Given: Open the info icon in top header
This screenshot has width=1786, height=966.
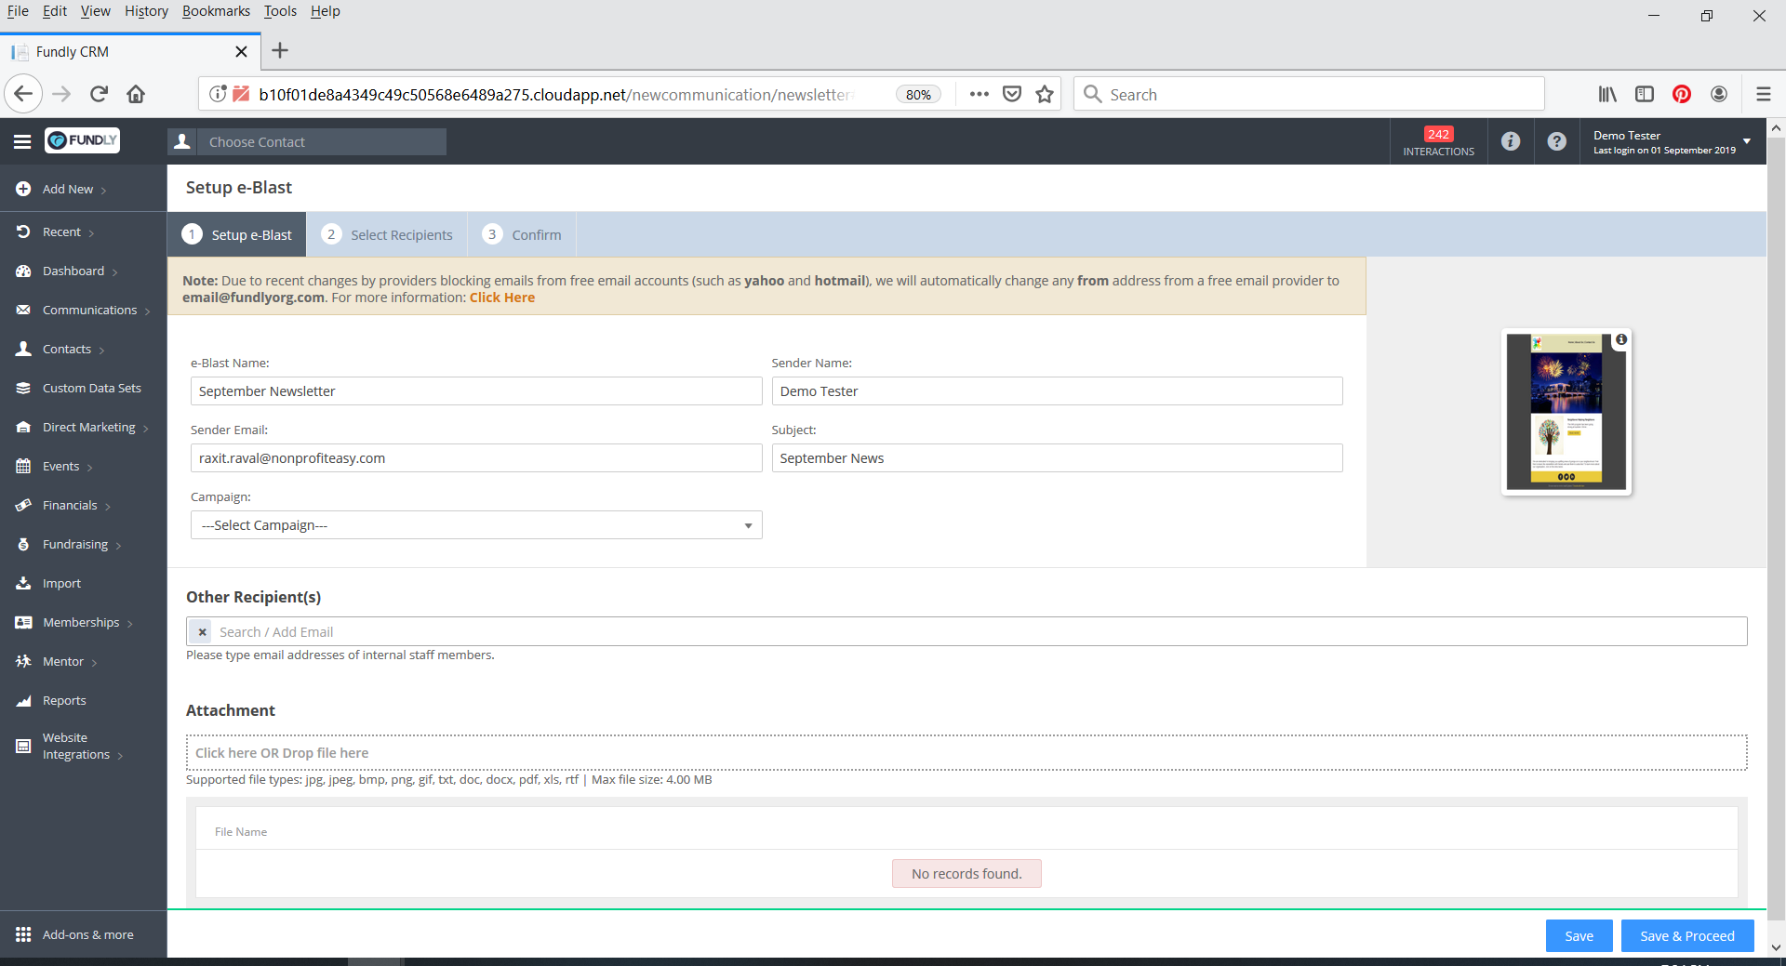Looking at the screenshot, I should [x=1511, y=141].
